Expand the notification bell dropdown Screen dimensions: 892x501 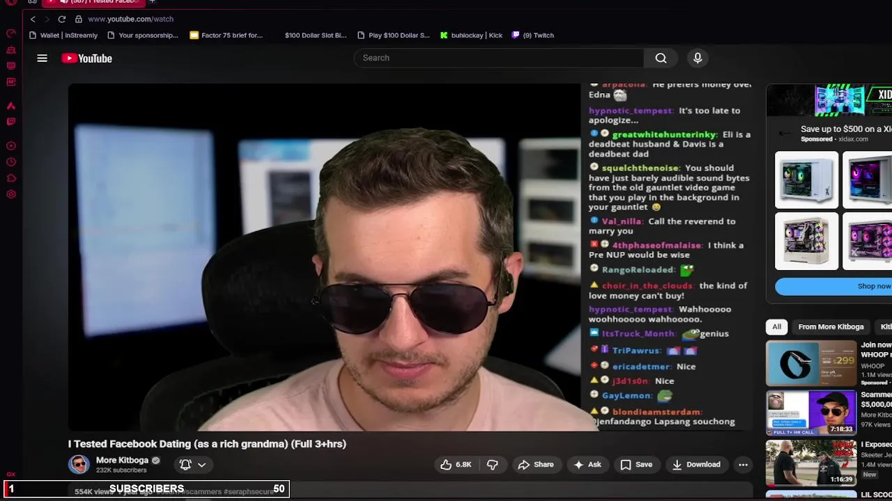(x=193, y=464)
